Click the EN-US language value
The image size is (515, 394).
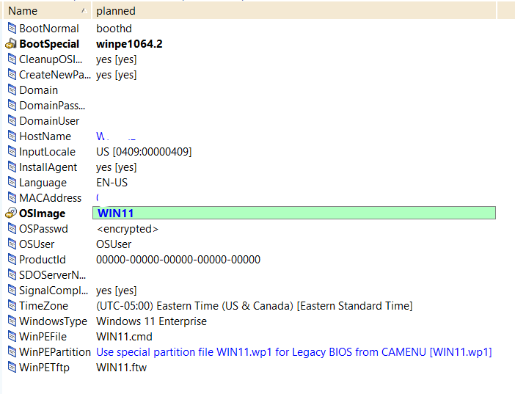point(112,183)
